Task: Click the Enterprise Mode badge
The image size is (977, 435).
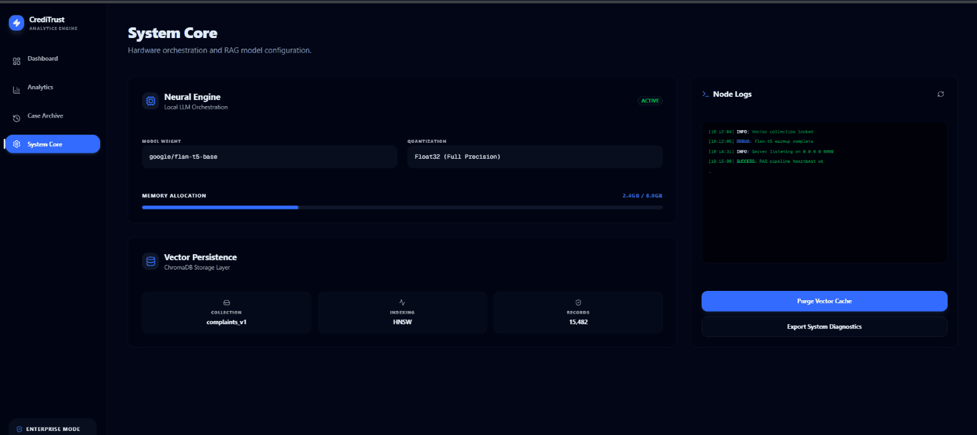Action: (x=53, y=428)
